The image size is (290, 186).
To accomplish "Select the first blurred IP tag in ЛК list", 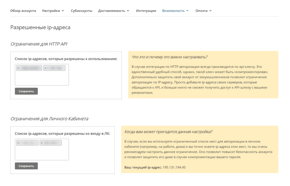I will click(x=29, y=143).
